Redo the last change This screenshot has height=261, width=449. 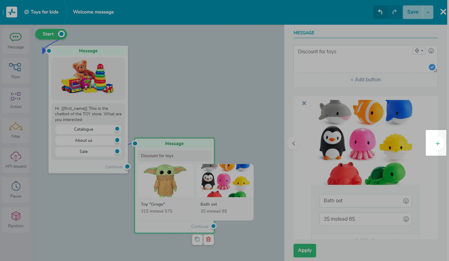pyautogui.click(x=394, y=12)
